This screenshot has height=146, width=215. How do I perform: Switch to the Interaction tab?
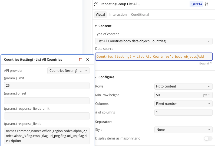point(118,15)
